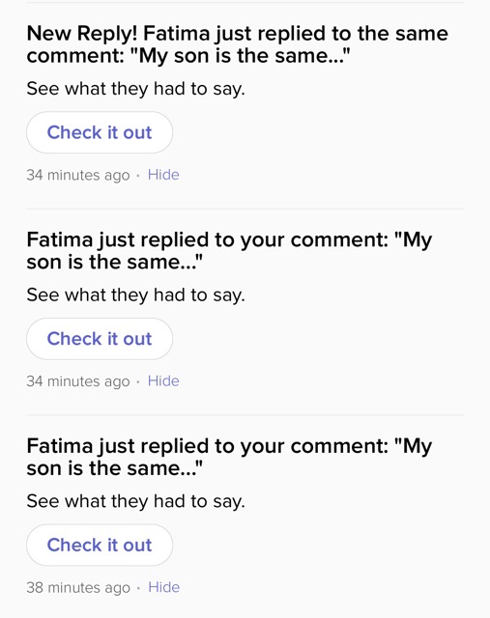Select subtitle of 34-minute-old "replied to your comment" notification
490x618 pixels.
[135, 295]
